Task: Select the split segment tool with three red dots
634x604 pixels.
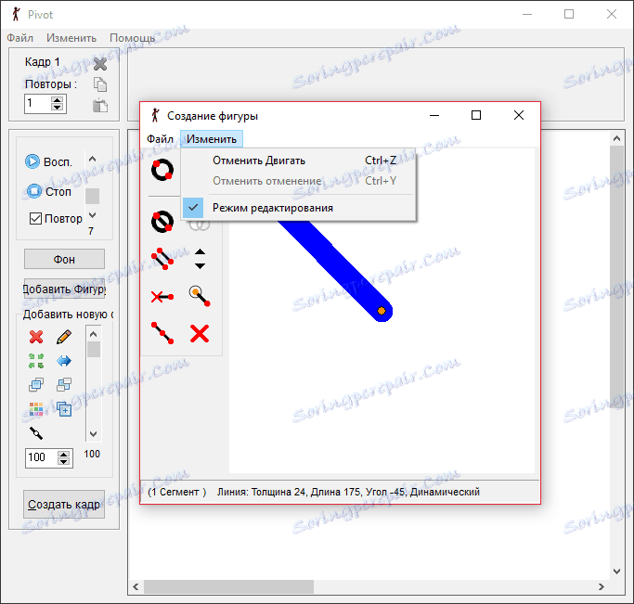Action: pyautogui.click(x=162, y=333)
